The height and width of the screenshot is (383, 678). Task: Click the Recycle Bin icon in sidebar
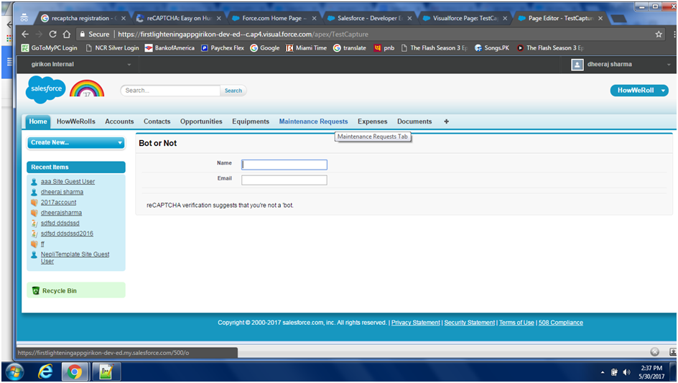tap(35, 291)
